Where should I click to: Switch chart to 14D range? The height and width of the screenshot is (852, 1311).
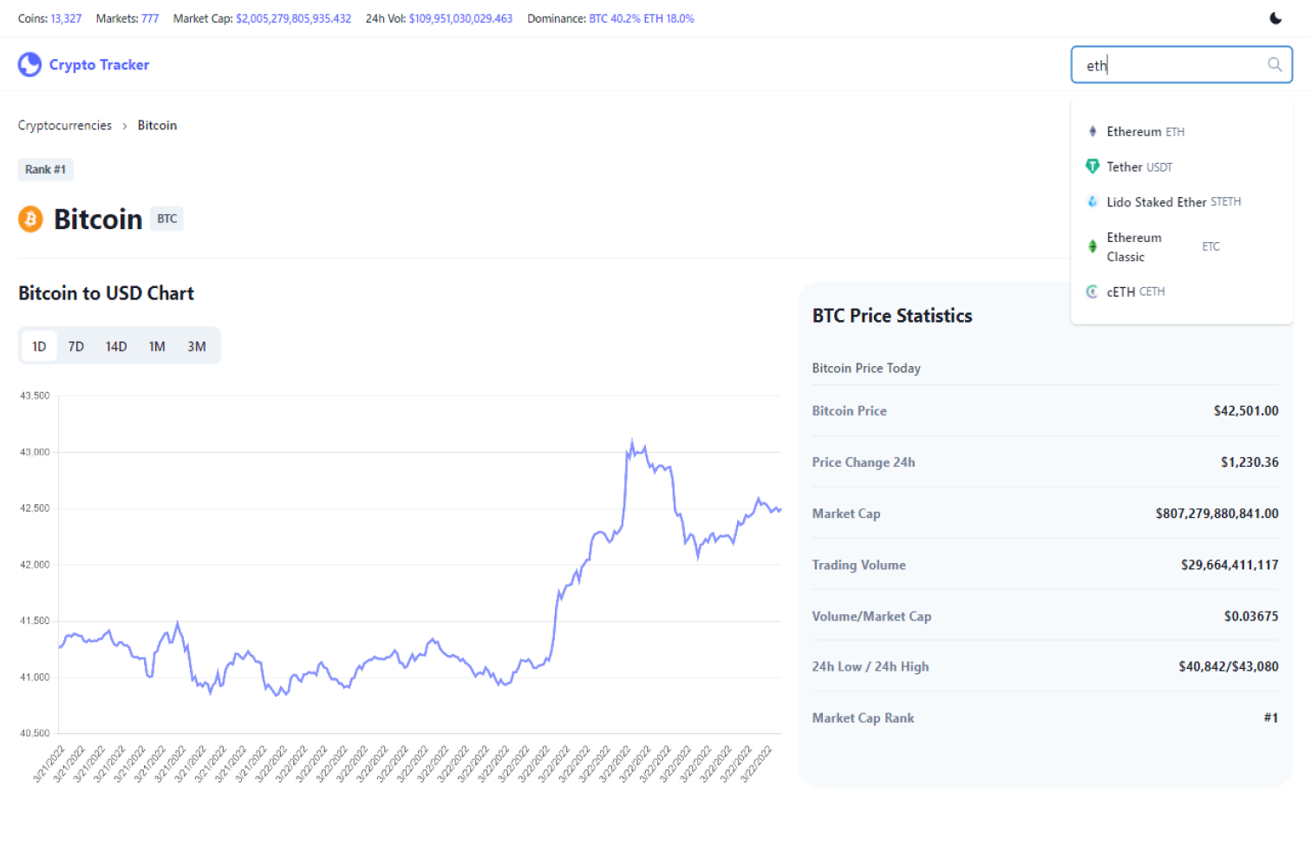click(x=116, y=346)
